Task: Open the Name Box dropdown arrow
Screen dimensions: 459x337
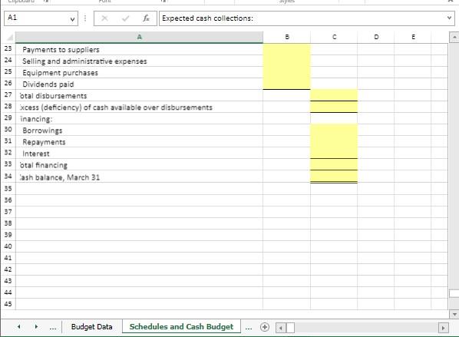Action: [72, 19]
